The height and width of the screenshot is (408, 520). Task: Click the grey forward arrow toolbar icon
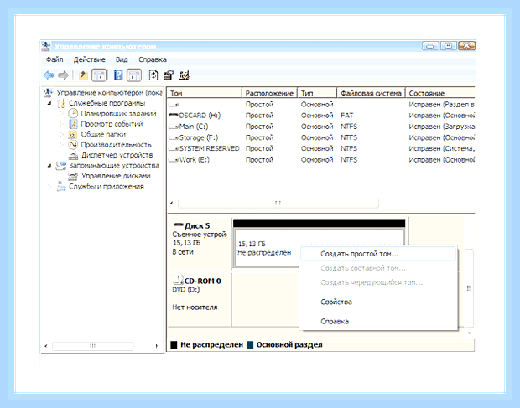tap(63, 75)
